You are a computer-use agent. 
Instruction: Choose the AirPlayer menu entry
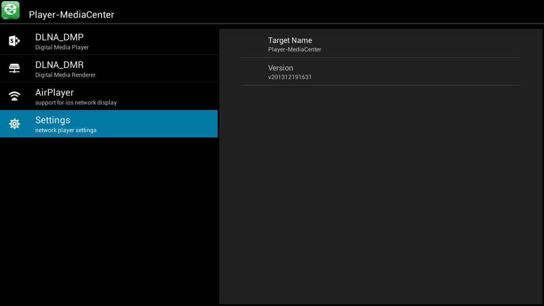(109, 97)
